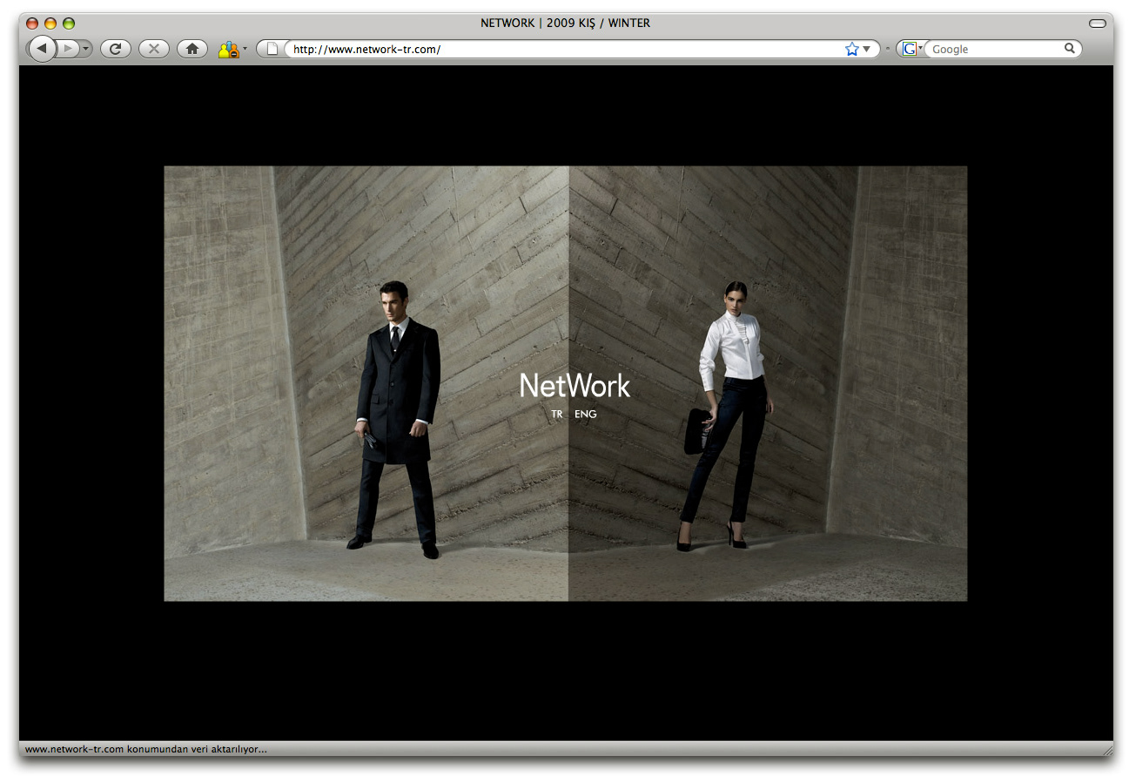Focus the Google search box

coord(996,50)
